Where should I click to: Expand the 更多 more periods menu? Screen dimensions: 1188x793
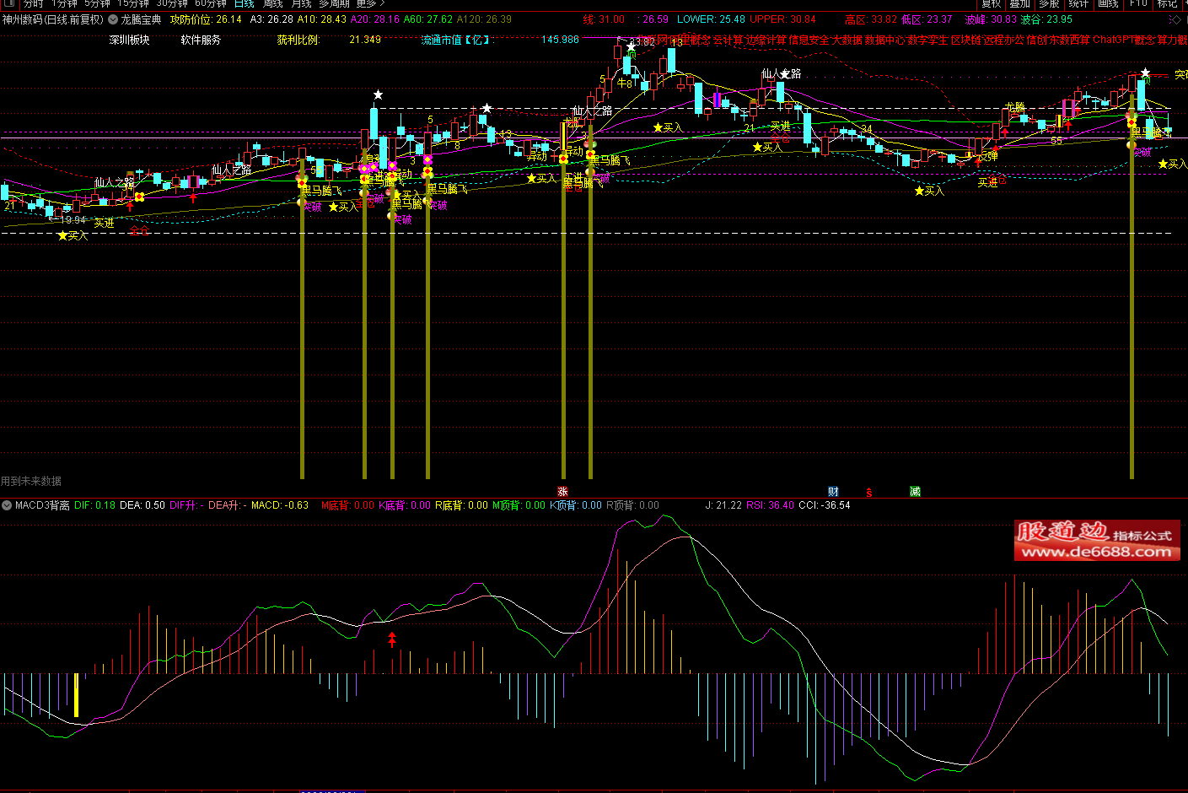pyautogui.click(x=369, y=3)
